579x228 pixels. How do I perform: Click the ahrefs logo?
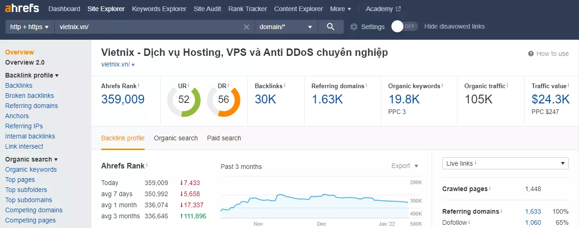[x=22, y=8]
